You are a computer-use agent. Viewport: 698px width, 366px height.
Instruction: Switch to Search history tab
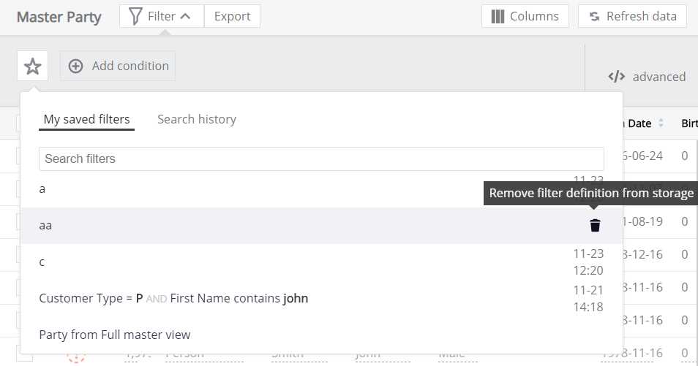[x=197, y=119]
